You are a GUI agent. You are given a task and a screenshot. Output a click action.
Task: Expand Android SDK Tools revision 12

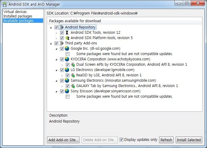56,33
